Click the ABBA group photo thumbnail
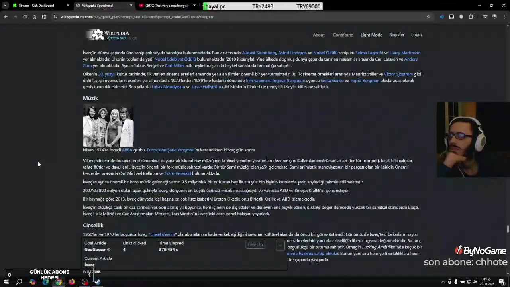The height and width of the screenshot is (287, 510). 108,125
